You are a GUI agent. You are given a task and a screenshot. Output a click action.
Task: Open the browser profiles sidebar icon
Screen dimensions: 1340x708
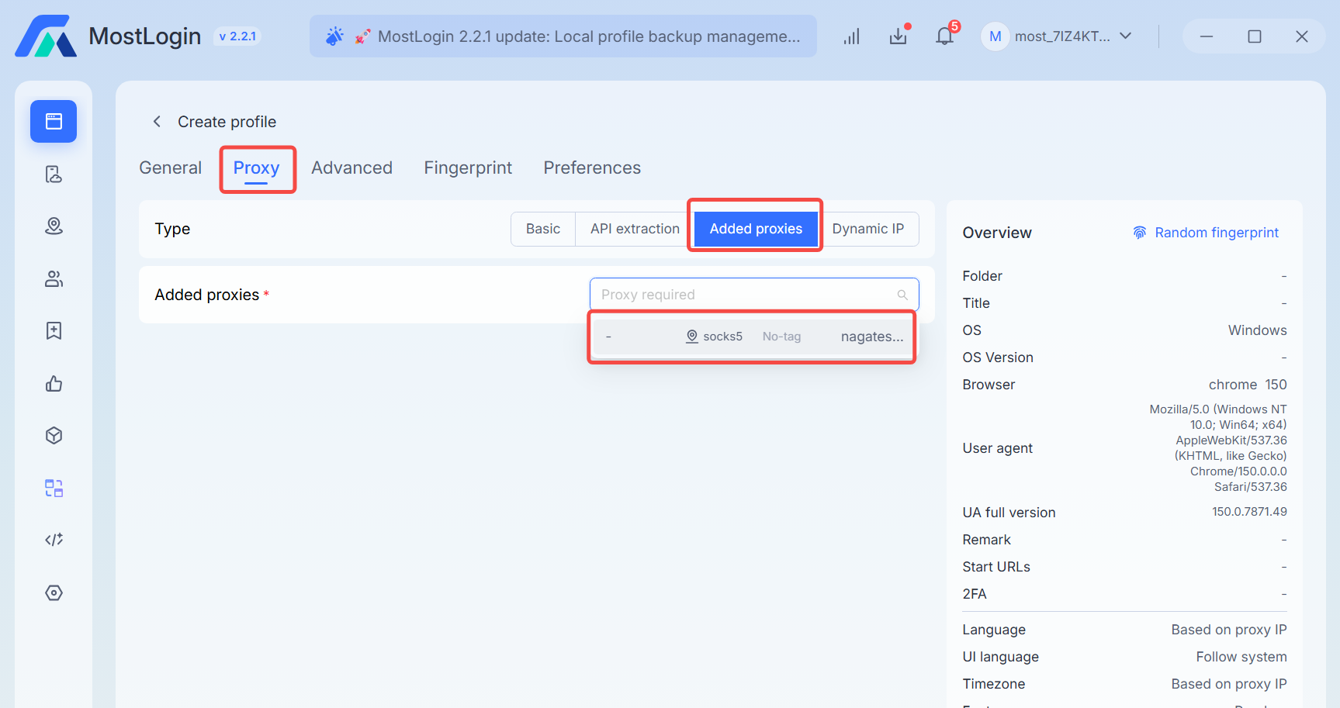point(54,121)
